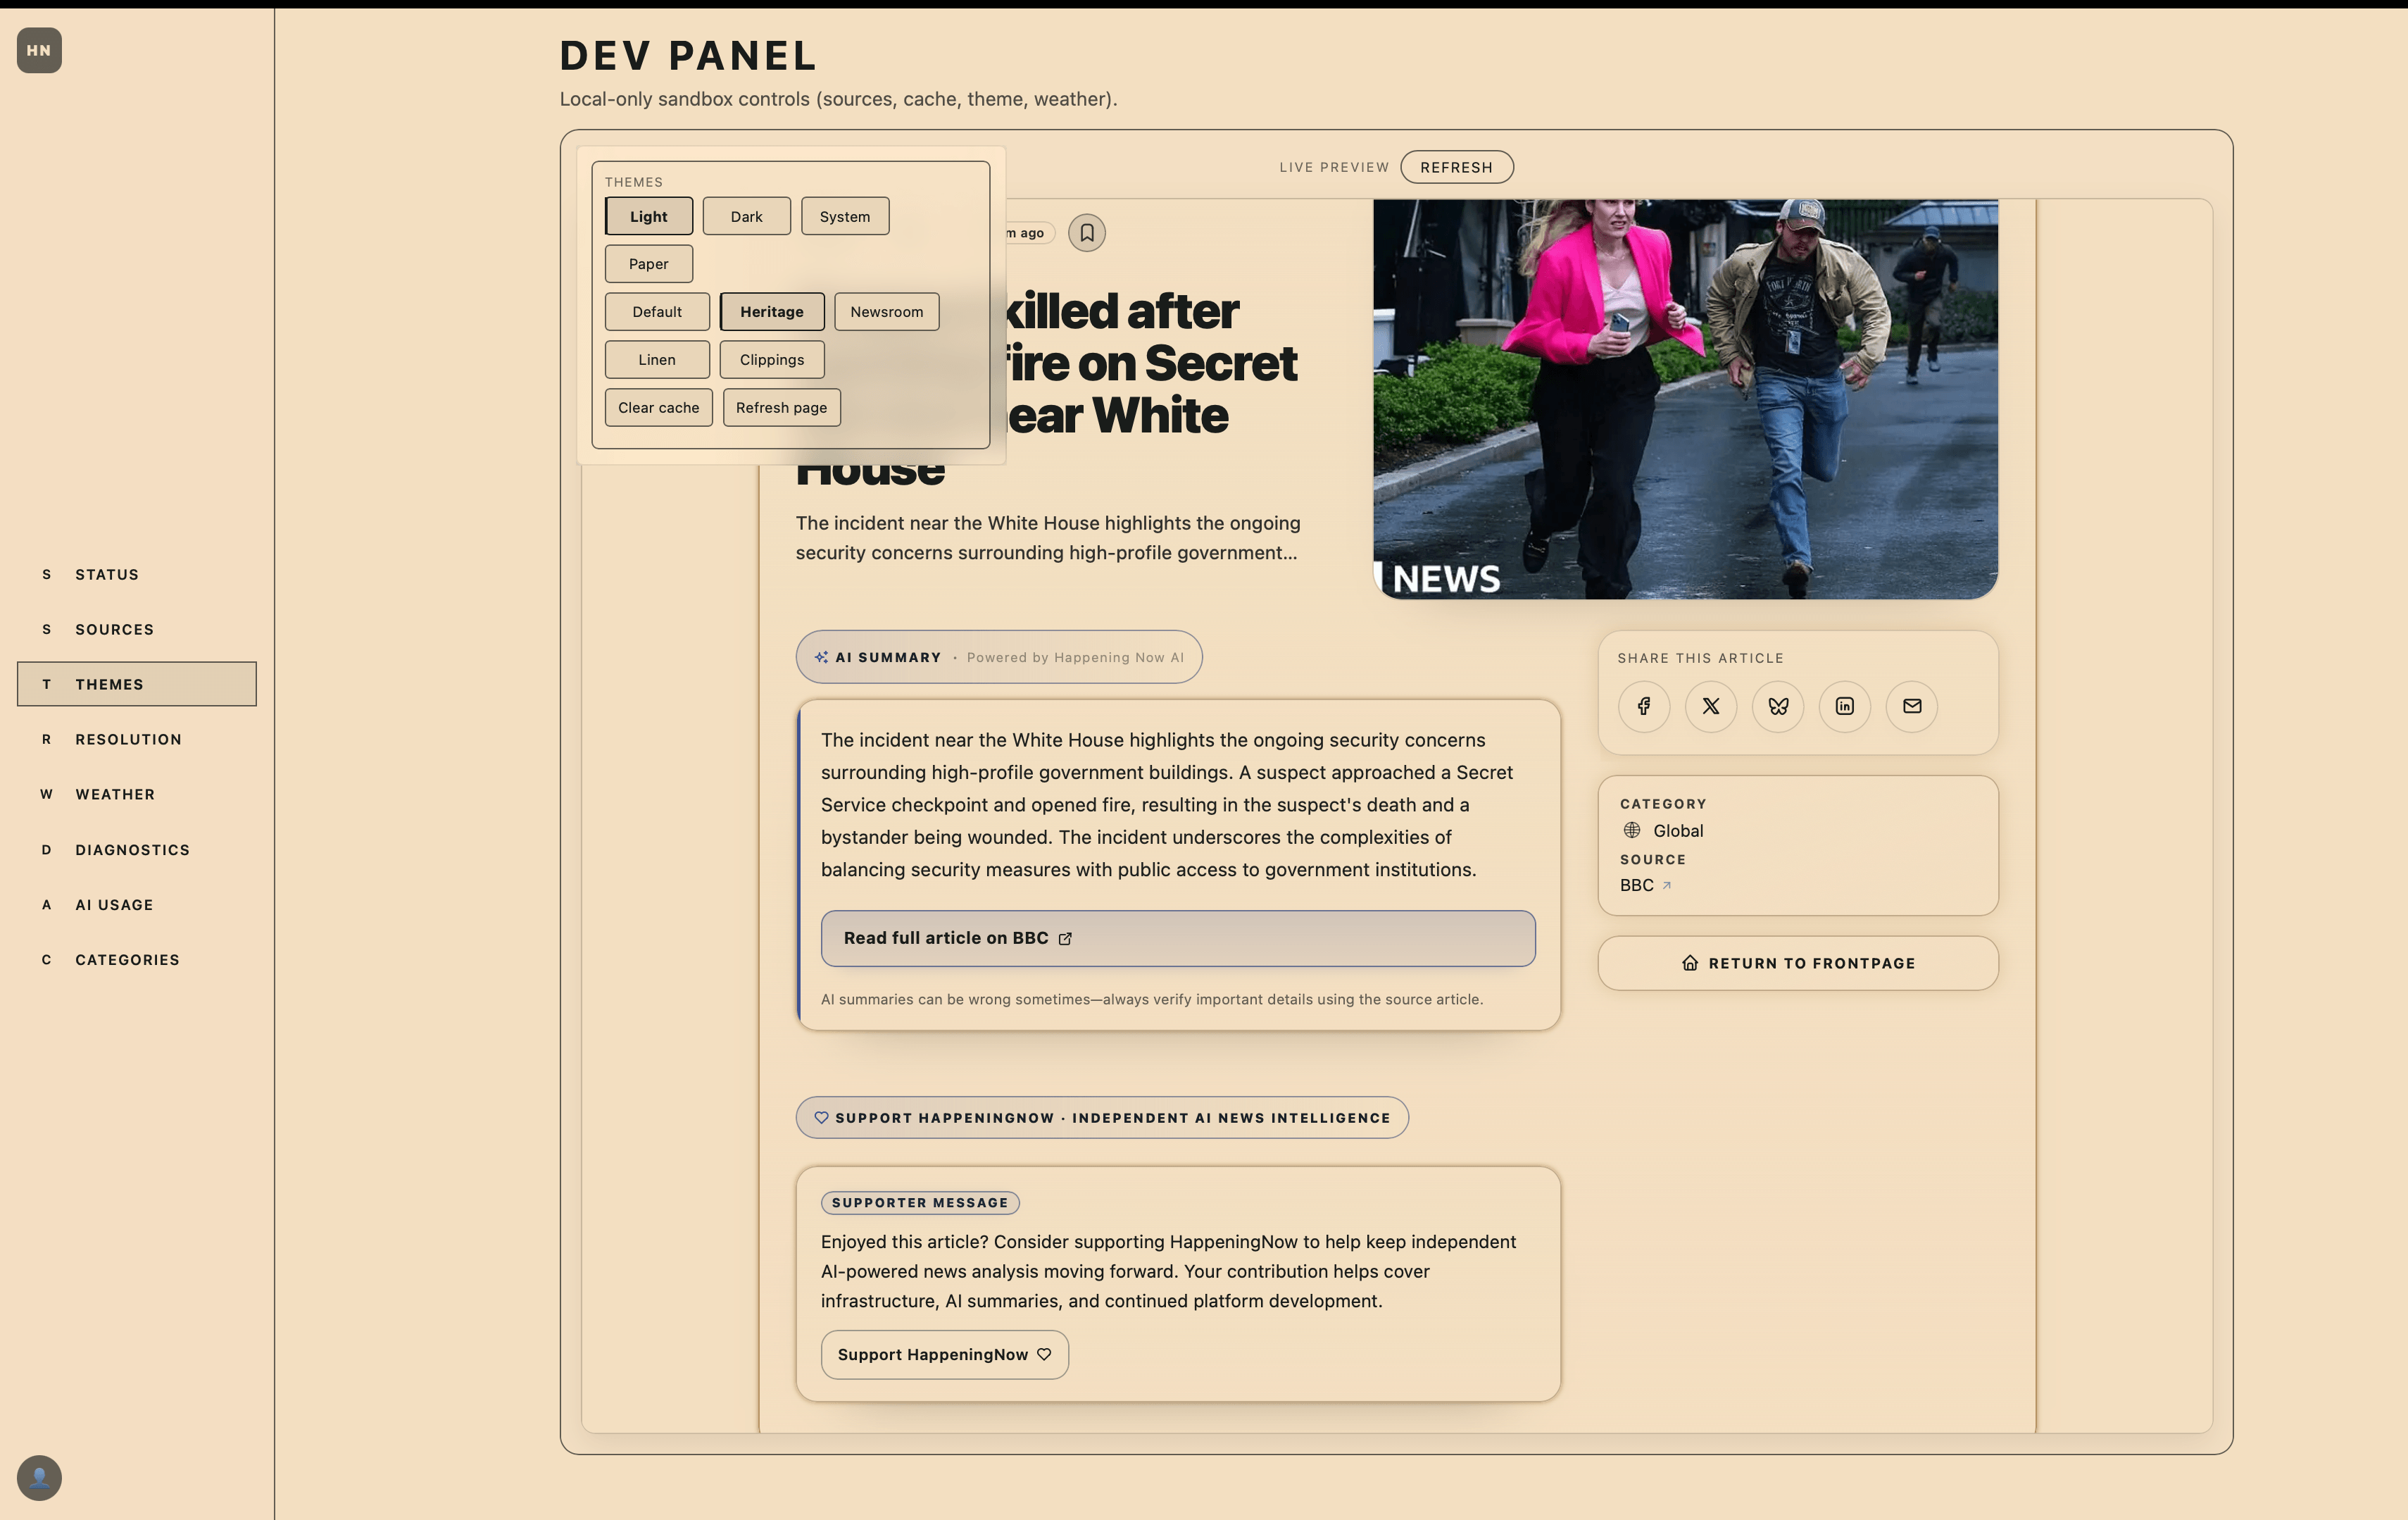Click the globe icon beside Global
Screen dimensions: 2408x1520
click(x=1632, y=830)
